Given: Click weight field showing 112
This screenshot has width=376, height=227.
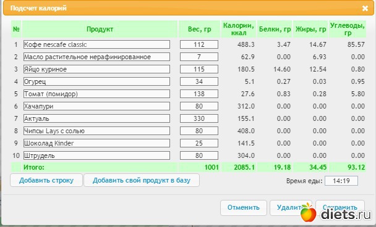Looking at the screenshot, I should [199, 44].
